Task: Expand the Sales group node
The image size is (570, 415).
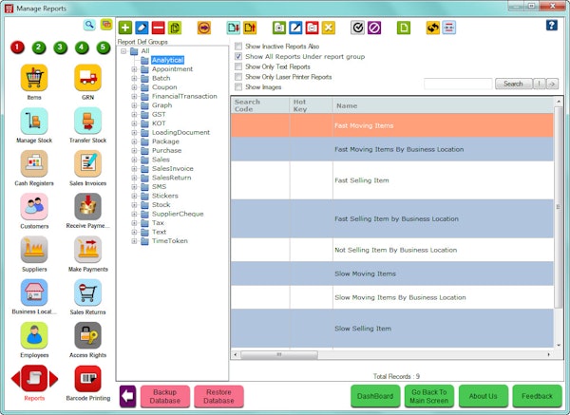Action: pyautogui.click(x=134, y=160)
